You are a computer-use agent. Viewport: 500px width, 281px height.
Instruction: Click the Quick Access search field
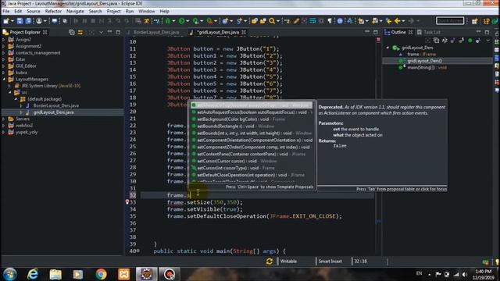[450, 21]
